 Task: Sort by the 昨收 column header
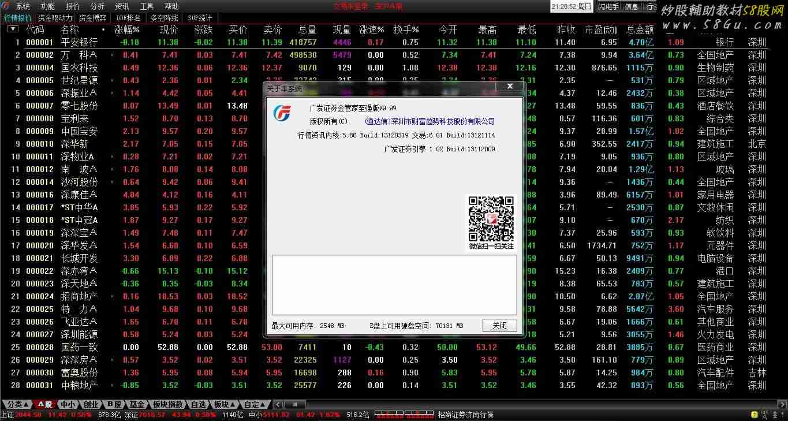click(x=566, y=29)
